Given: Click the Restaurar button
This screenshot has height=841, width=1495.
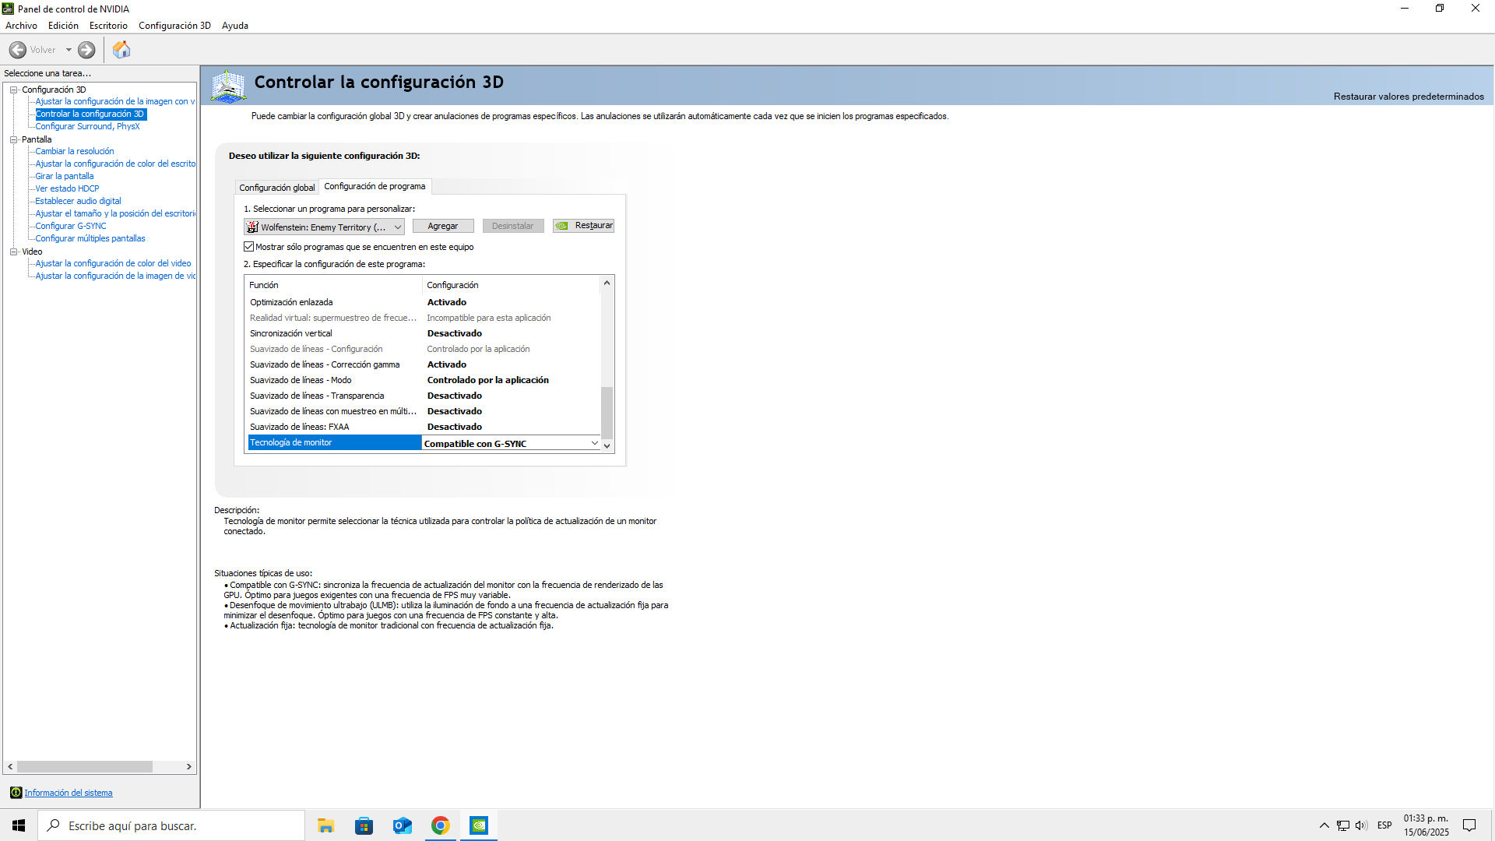Looking at the screenshot, I should [583, 226].
